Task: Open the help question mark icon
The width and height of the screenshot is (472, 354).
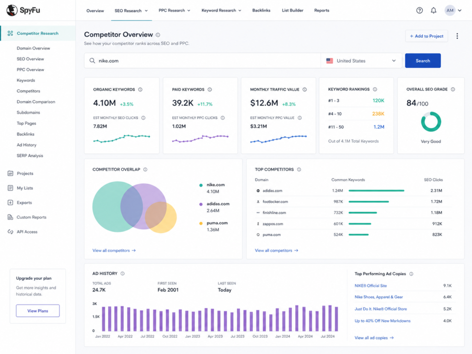Action: 419,11
